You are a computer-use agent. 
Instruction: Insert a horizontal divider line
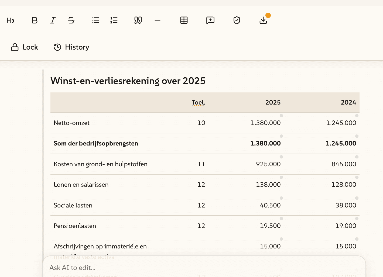157,20
